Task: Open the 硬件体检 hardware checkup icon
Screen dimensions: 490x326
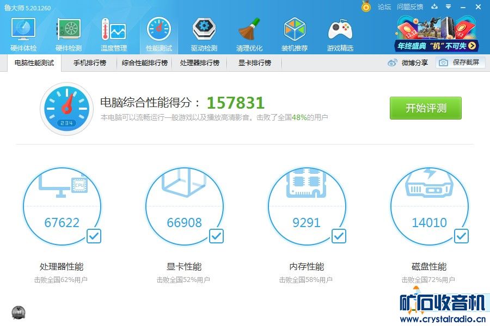Action: [x=23, y=34]
